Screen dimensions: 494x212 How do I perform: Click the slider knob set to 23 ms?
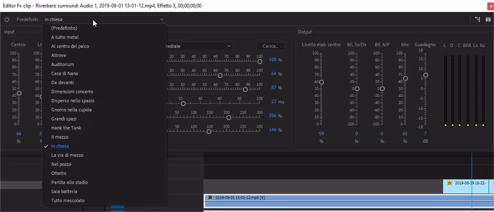pyautogui.click(x=183, y=104)
